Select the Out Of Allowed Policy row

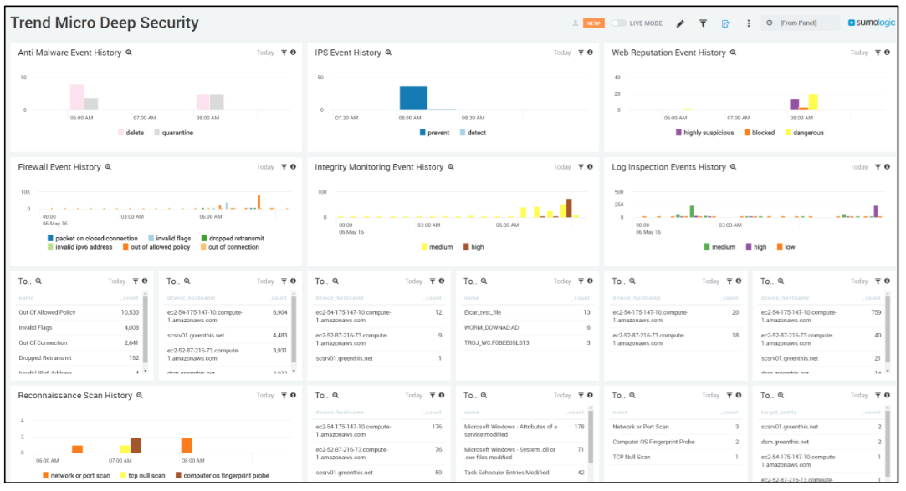tap(79, 312)
